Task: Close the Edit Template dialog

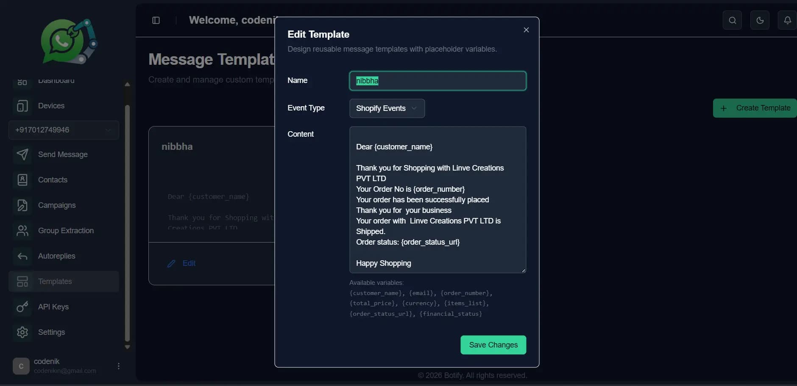Action: coord(526,30)
